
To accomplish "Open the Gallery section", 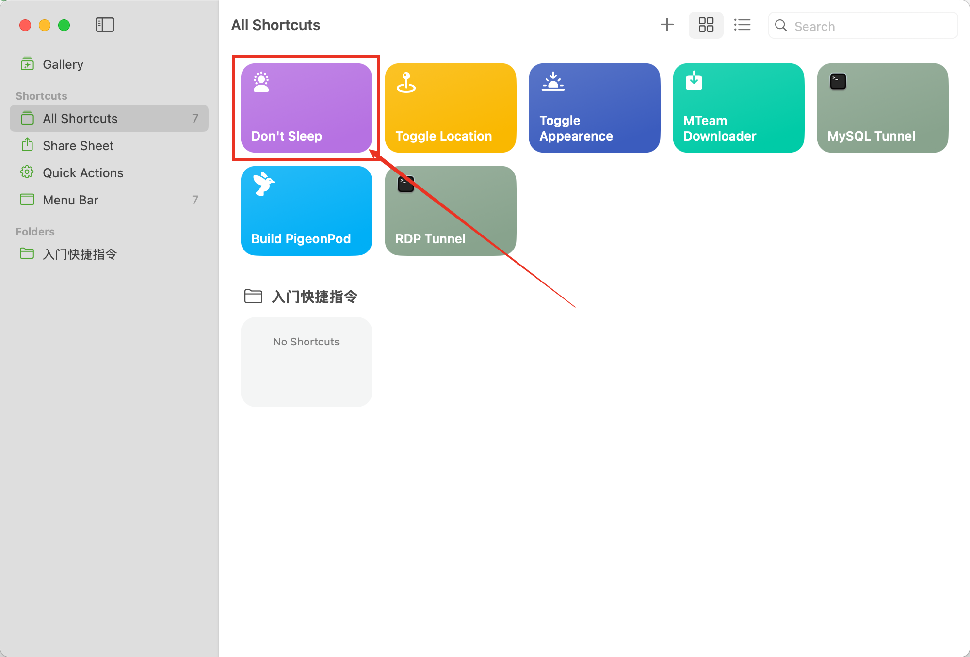I will pyautogui.click(x=63, y=64).
